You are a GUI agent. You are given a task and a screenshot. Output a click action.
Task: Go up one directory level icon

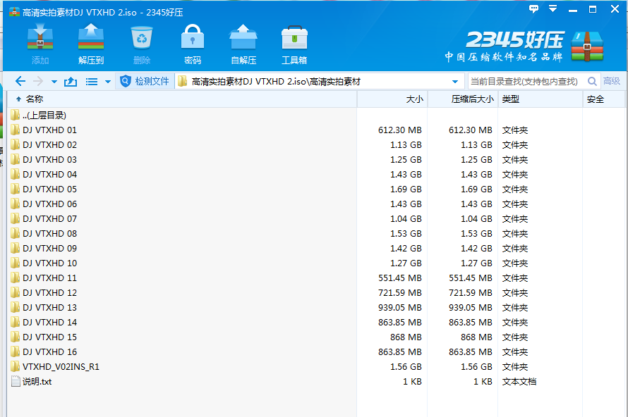tap(71, 82)
